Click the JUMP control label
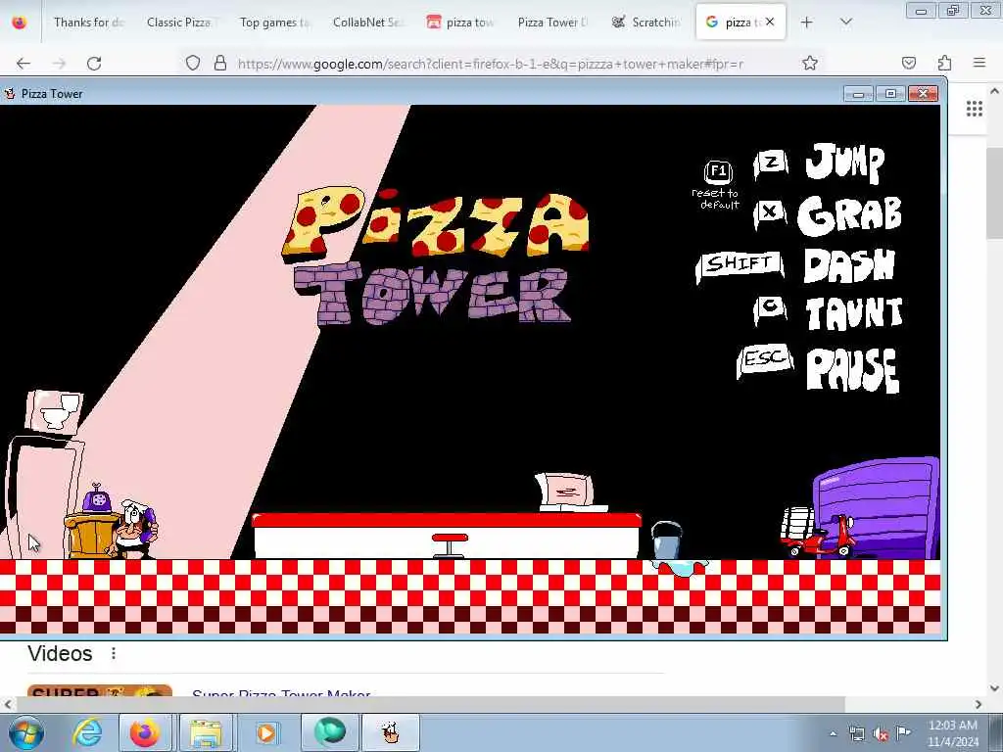Image resolution: width=1003 pixels, height=752 pixels. pos(845,163)
